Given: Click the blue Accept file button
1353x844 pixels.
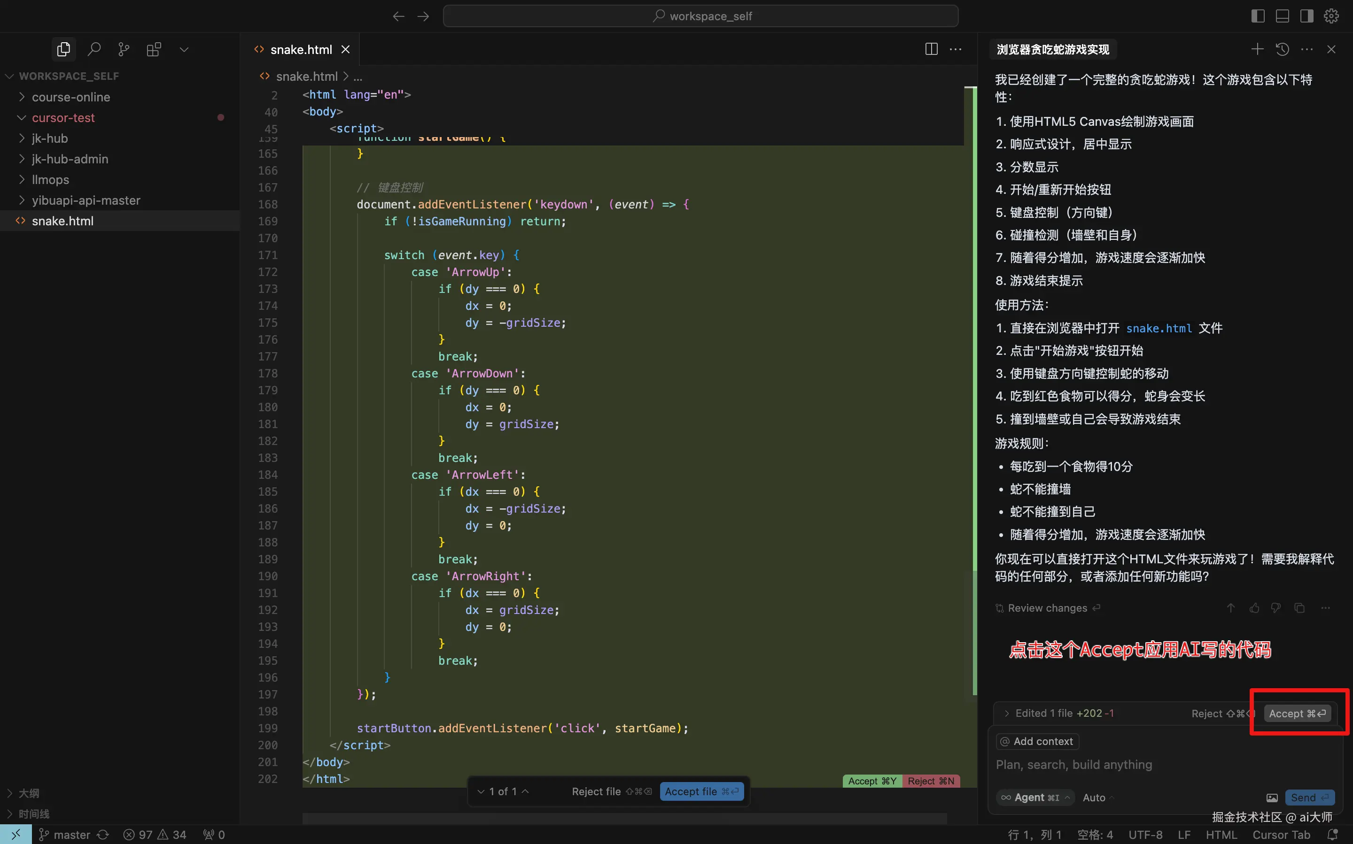Looking at the screenshot, I should [702, 791].
